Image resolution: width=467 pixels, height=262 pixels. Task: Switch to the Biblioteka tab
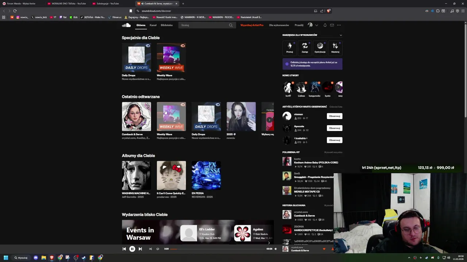(x=167, y=25)
